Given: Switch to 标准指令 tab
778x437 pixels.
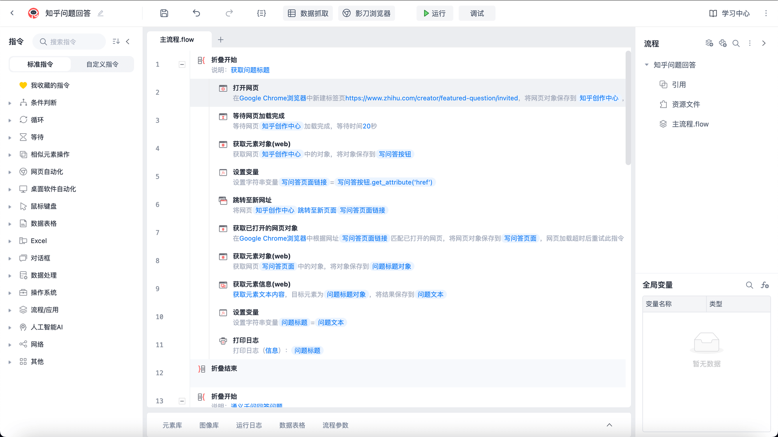Looking at the screenshot, I should 40,64.
